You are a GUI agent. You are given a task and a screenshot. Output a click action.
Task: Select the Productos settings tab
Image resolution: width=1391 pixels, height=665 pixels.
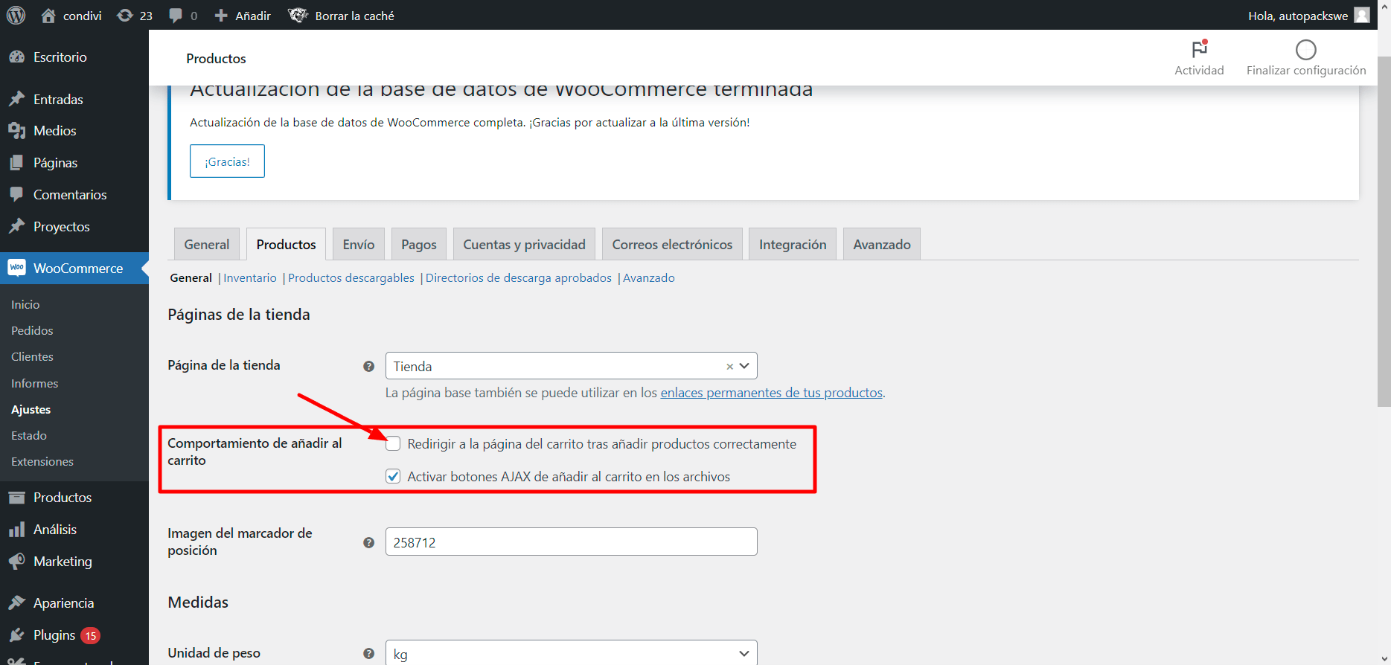point(286,244)
